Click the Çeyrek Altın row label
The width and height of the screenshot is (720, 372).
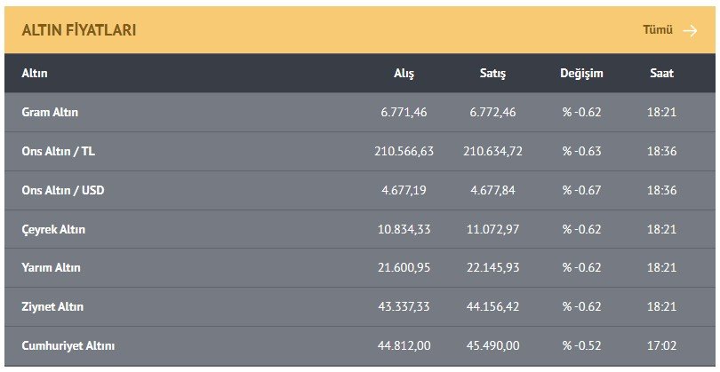click(x=53, y=229)
